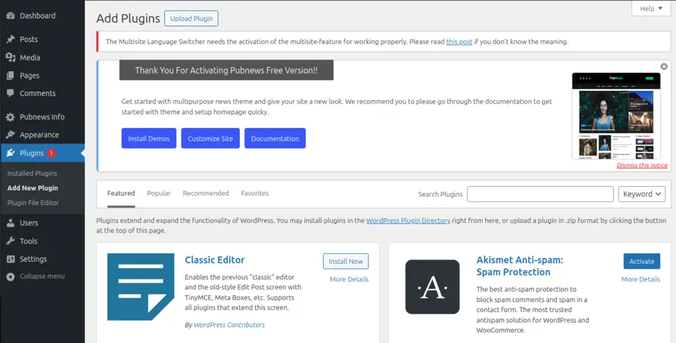Viewport: 676px width, 343px height.
Task: Open the WordPress Contributors author link
Action: pos(229,325)
